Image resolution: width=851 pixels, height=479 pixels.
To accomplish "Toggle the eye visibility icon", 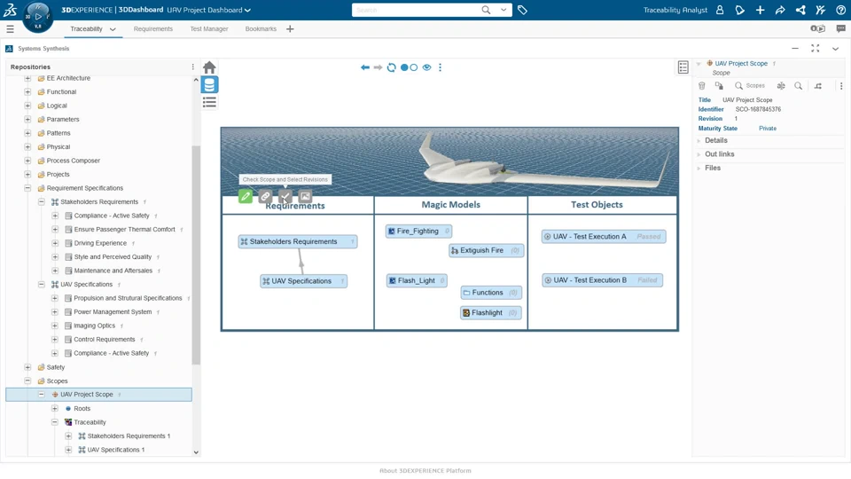I will click(427, 67).
